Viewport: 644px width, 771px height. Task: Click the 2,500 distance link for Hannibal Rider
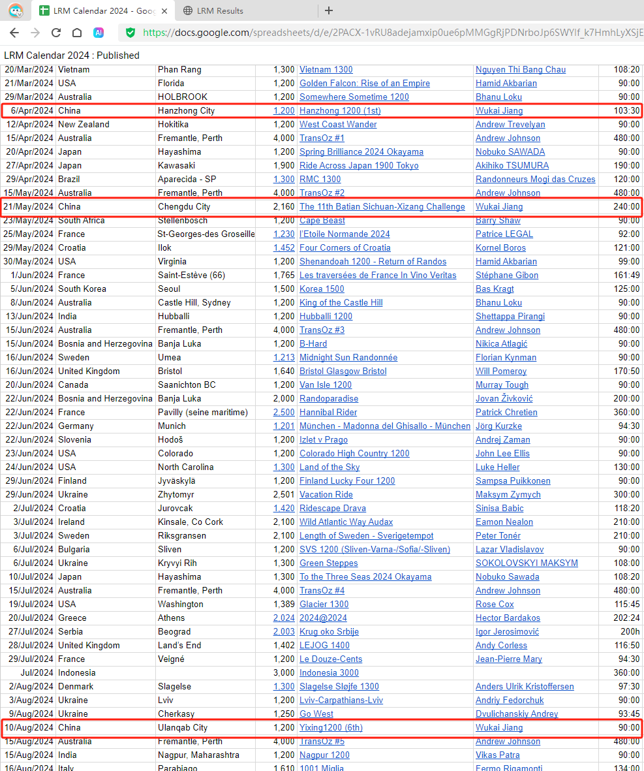(284, 413)
